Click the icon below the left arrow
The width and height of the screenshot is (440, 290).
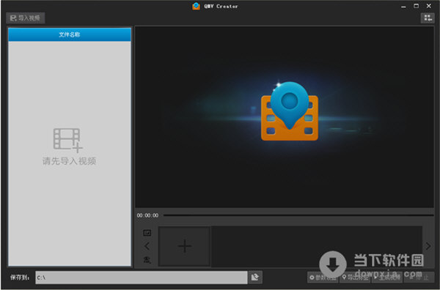coord(147,260)
